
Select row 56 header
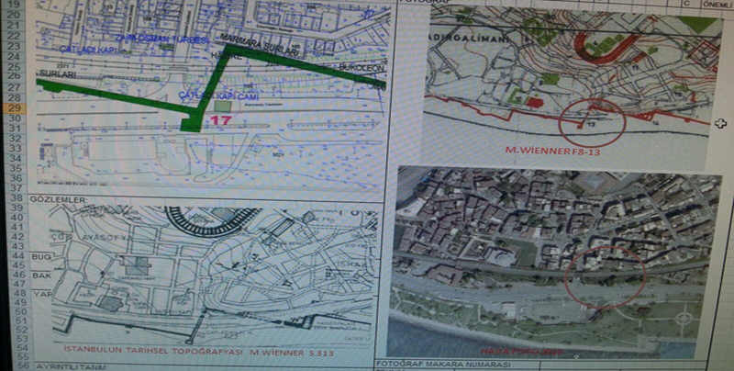pyautogui.click(x=16, y=365)
